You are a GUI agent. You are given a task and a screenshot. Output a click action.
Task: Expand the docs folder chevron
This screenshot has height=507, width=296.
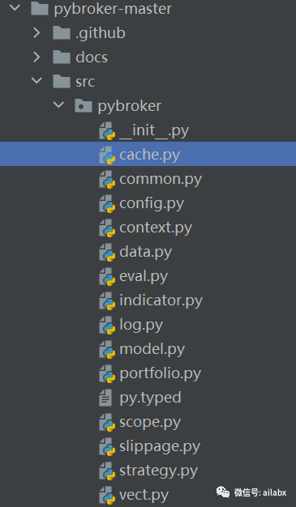(x=36, y=57)
